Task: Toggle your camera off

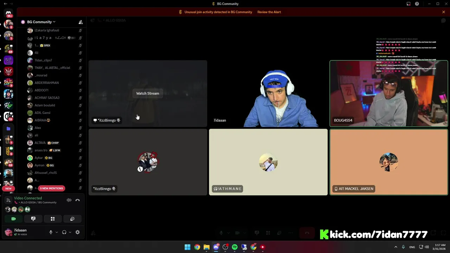Action: click(13, 219)
